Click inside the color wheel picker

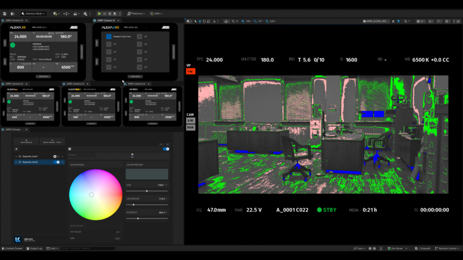96,195
